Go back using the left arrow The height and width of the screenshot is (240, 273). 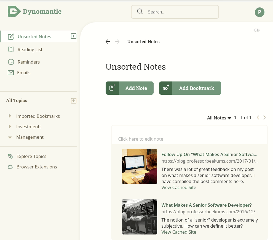(x=108, y=42)
